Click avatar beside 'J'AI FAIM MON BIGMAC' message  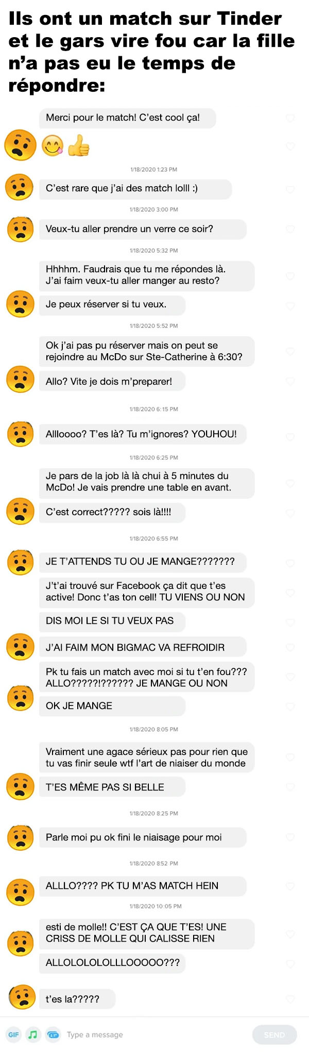(20, 647)
